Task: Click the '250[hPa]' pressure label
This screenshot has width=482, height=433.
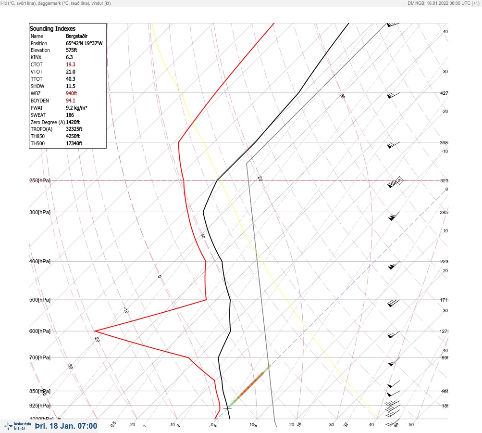Action: (x=40, y=180)
